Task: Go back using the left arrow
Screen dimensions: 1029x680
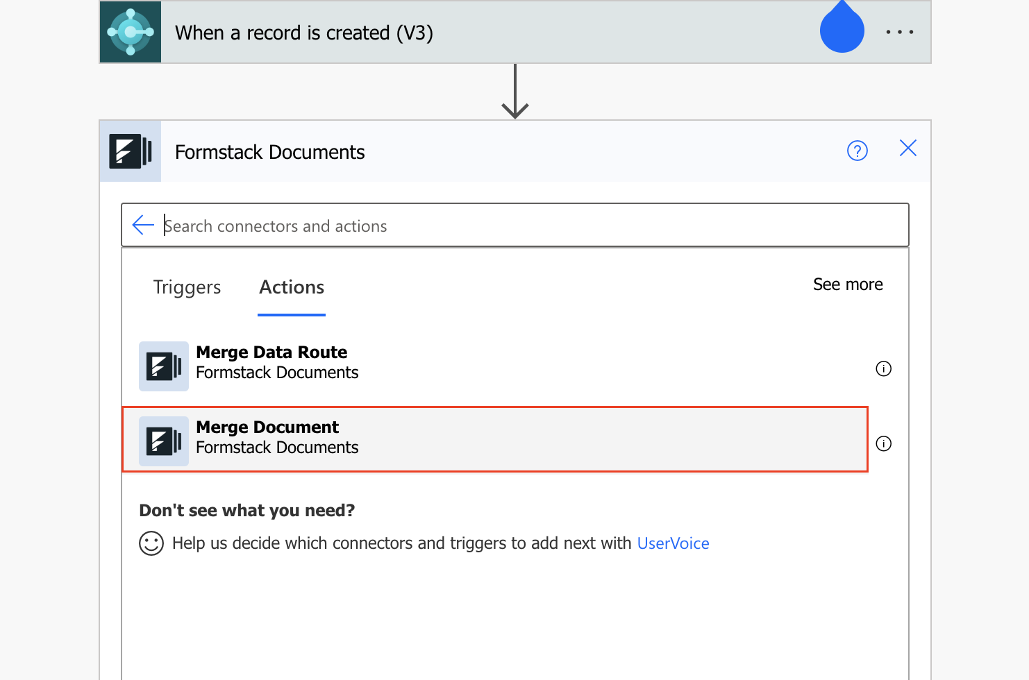Action: 143,225
